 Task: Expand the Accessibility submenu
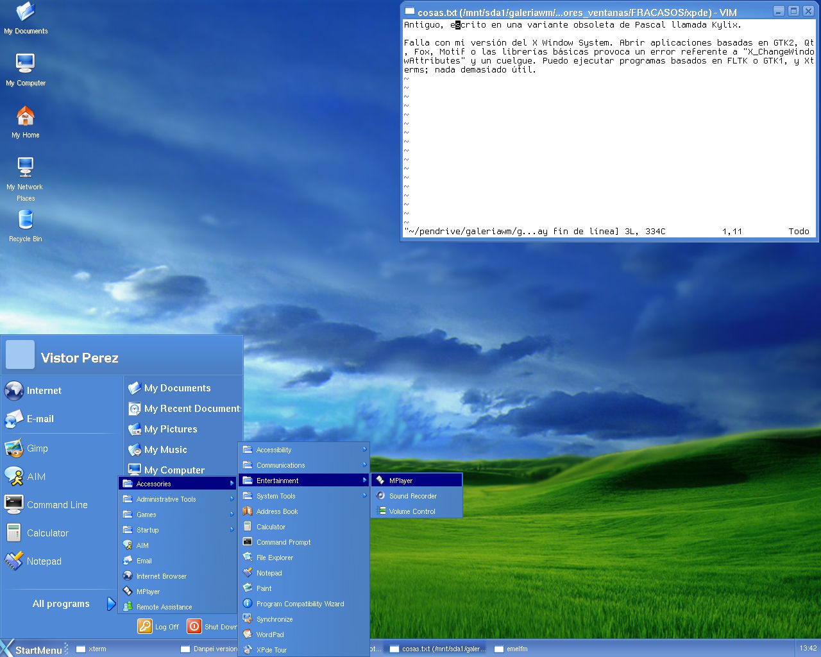coord(304,449)
